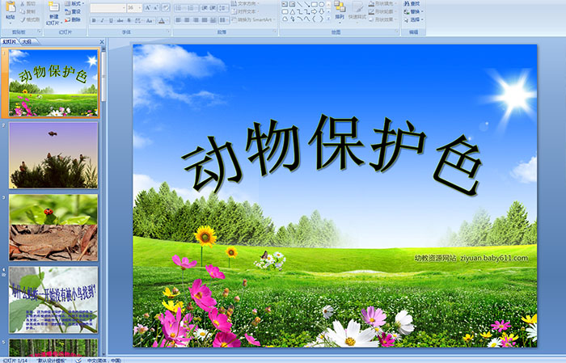Click the language indicator 中文(简体, 中国) in status bar
This screenshot has height=363, width=566.
point(104,361)
